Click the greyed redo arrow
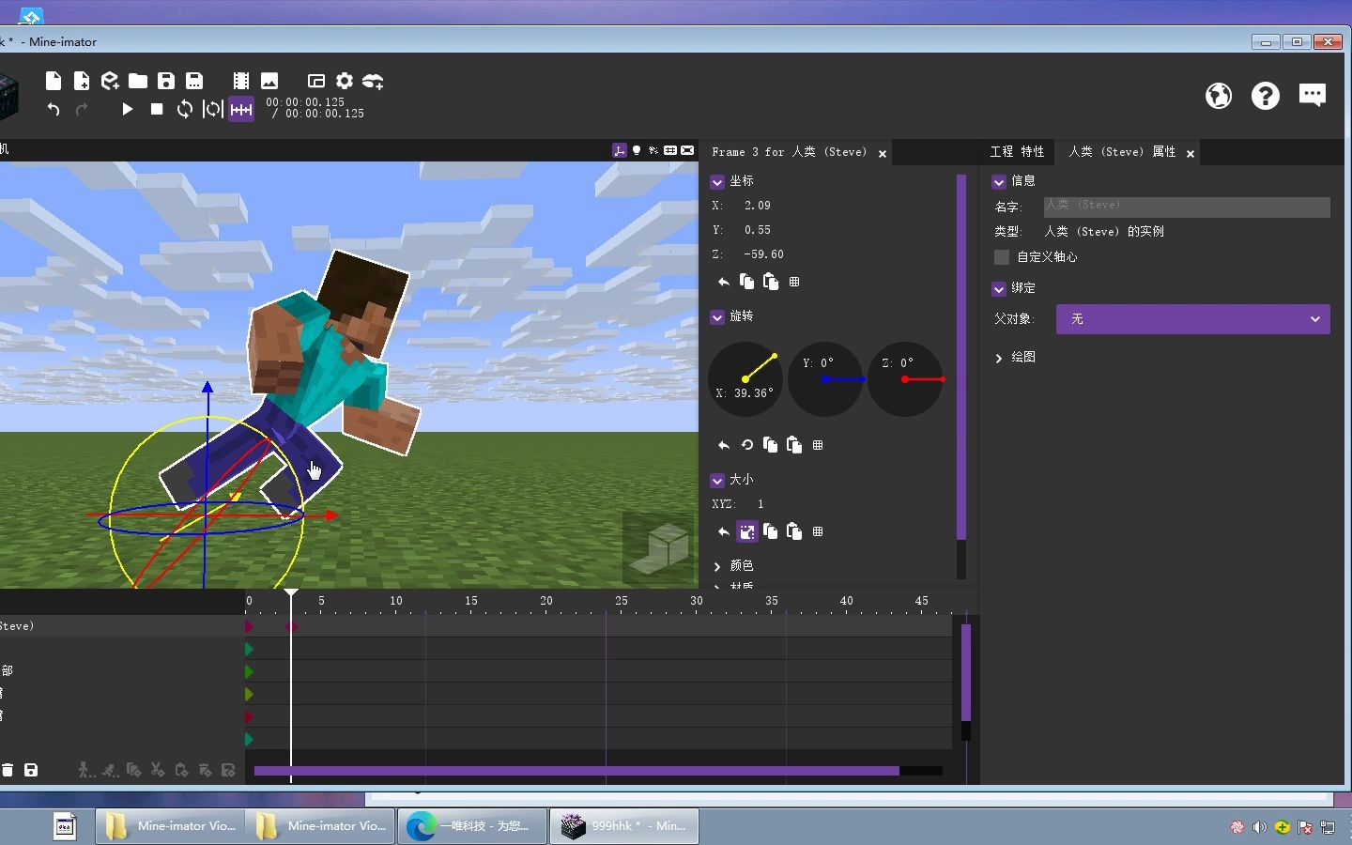This screenshot has height=845, width=1352. pyautogui.click(x=82, y=109)
